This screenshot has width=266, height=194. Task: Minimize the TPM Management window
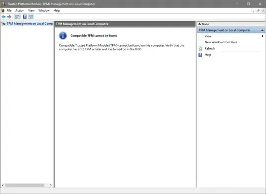click(x=237, y=4)
